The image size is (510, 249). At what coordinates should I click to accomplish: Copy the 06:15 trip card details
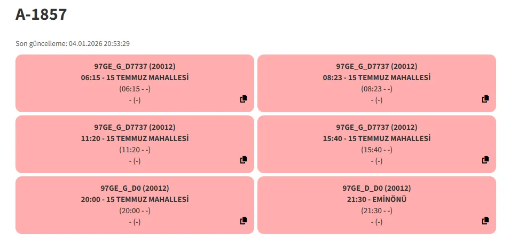coord(244,99)
